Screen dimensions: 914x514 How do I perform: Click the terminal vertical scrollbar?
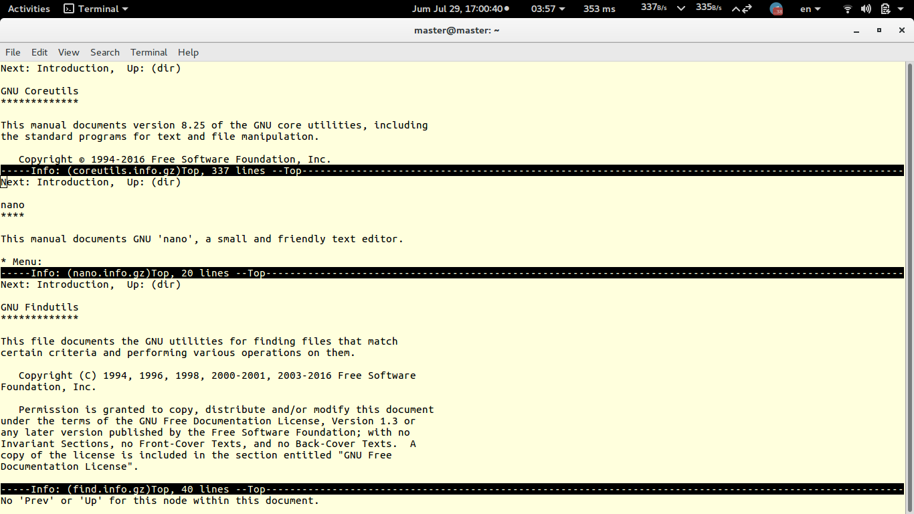(x=909, y=288)
